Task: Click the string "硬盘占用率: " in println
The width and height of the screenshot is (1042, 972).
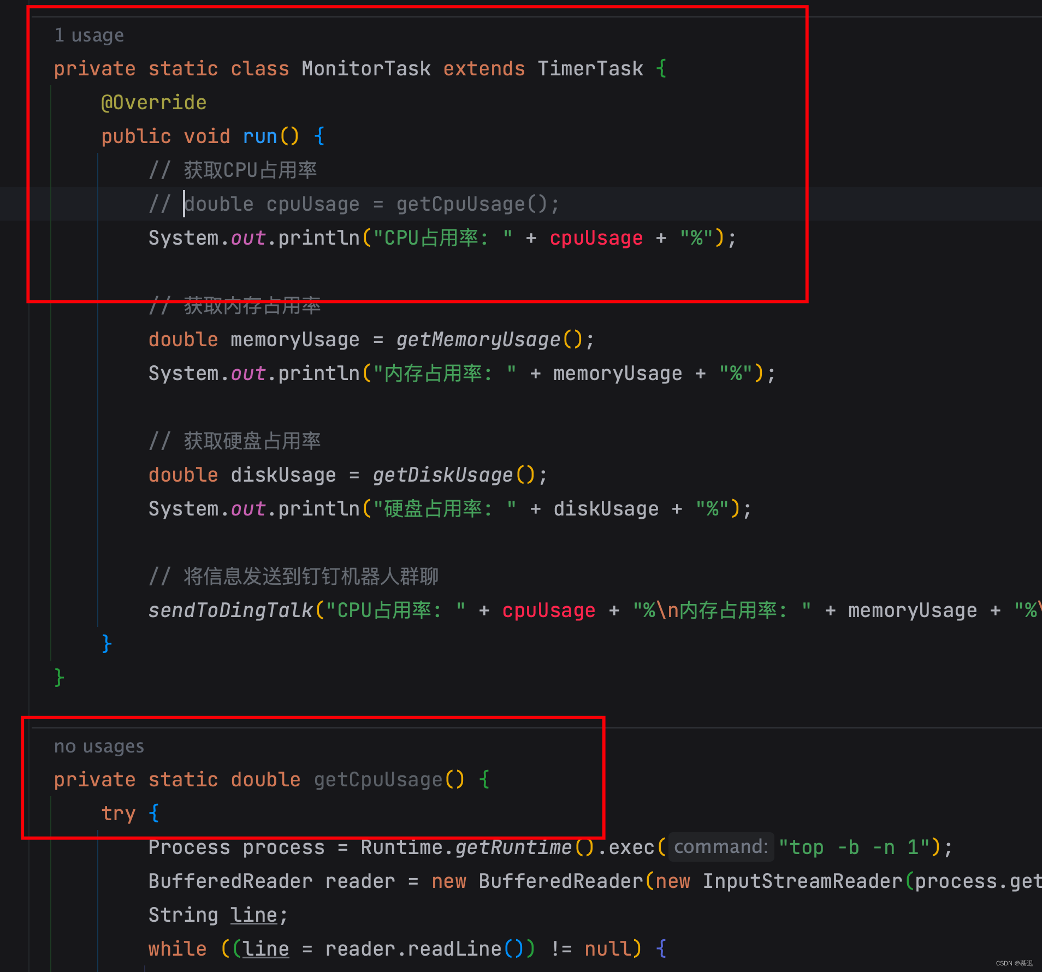Action: pyautogui.click(x=445, y=509)
